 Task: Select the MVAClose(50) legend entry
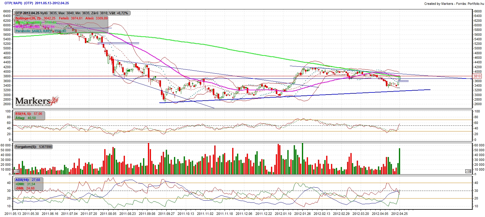tap(35, 27)
